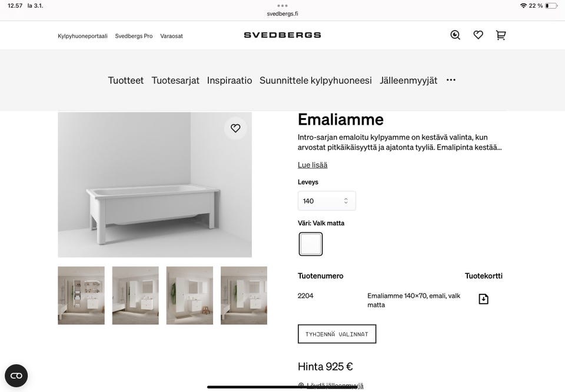565x392 pixels.
Task: Click the Svedbergs logo
Action: [x=282, y=35]
